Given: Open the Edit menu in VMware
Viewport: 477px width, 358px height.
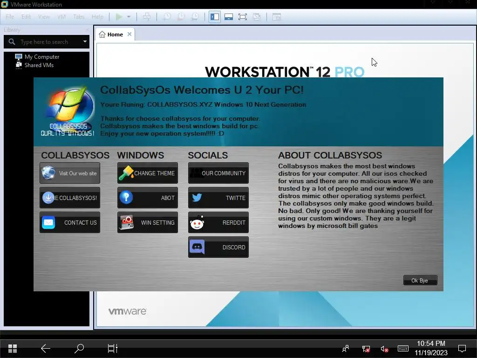Looking at the screenshot, I should click(x=26, y=17).
